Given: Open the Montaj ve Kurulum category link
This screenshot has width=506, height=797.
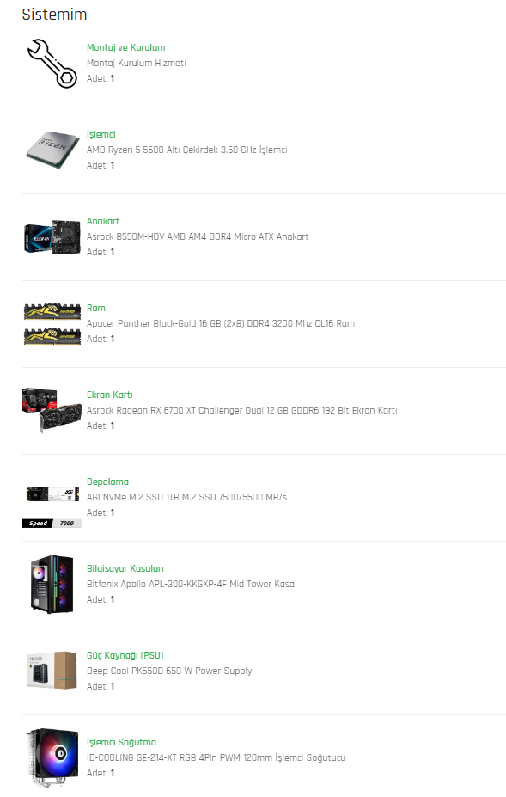Looking at the screenshot, I should click(x=125, y=47).
